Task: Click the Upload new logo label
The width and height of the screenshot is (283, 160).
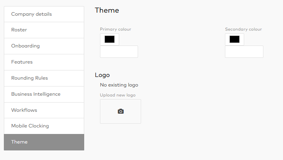Action: click(118, 95)
